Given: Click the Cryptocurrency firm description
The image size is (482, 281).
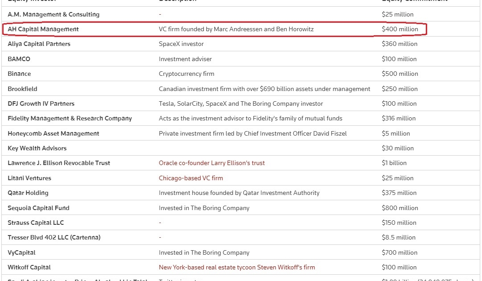Looking at the screenshot, I should pyautogui.click(x=186, y=74).
